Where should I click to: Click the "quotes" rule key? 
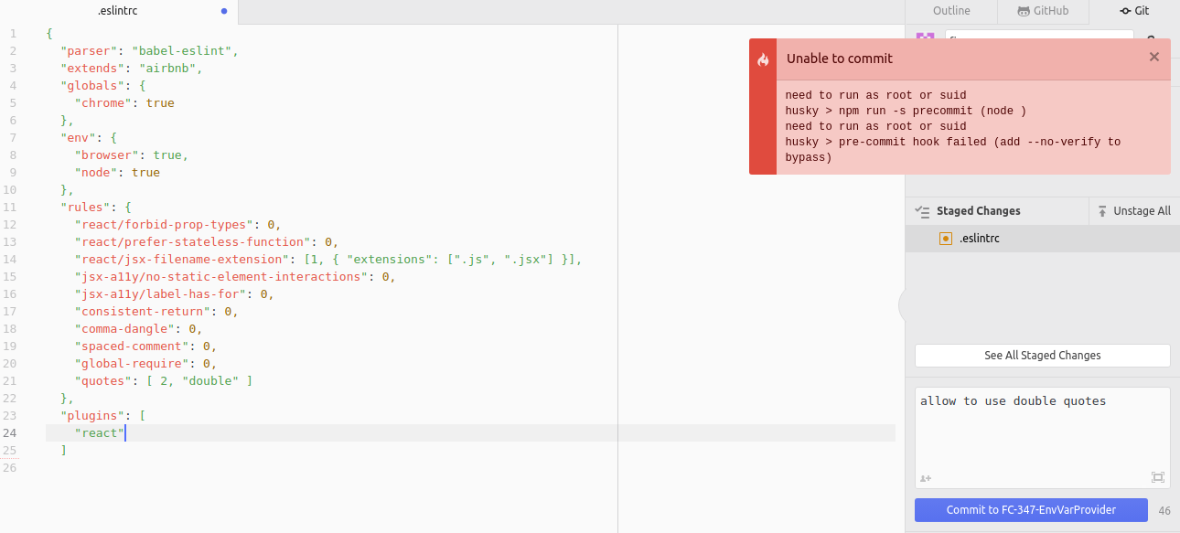point(103,381)
